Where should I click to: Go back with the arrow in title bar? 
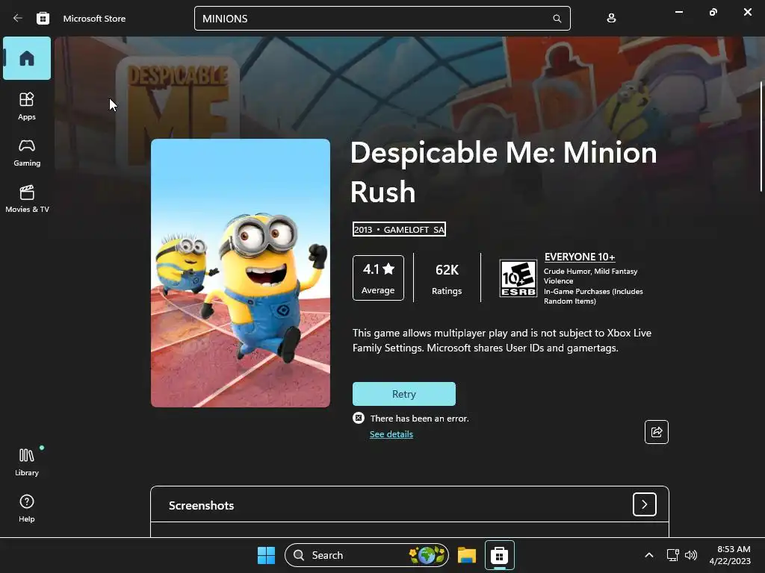tap(18, 18)
